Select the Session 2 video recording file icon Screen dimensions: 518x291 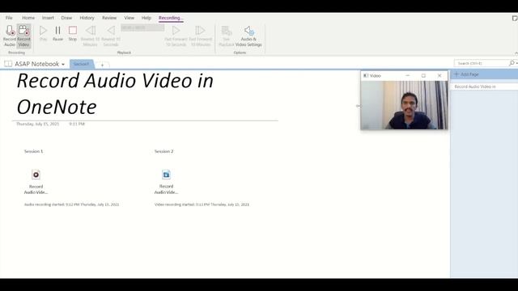click(166, 175)
